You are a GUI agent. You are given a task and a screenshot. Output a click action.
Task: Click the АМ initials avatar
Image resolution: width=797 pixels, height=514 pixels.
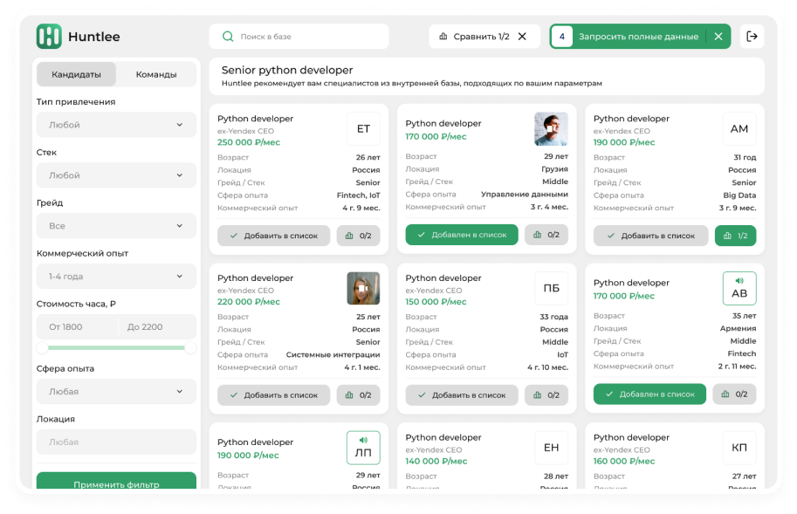(x=739, y=129)
